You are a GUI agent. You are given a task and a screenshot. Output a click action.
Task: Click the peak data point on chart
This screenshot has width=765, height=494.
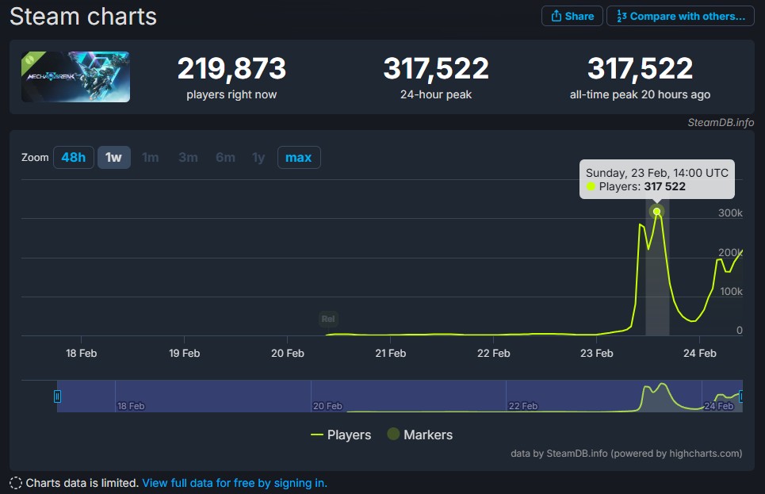tap(656, 212)
